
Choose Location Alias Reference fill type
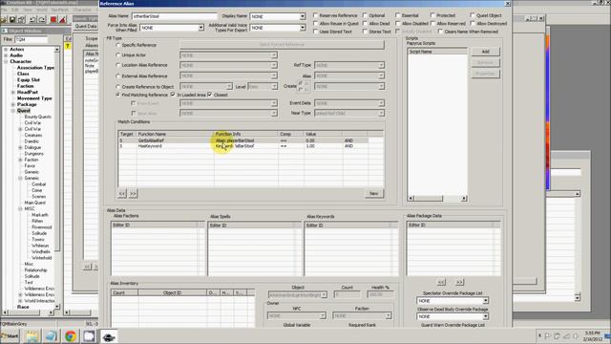[x=117, y=65]
